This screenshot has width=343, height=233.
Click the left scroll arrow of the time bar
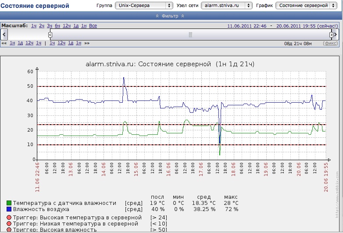pyautogui.click(x=4, y=34)
